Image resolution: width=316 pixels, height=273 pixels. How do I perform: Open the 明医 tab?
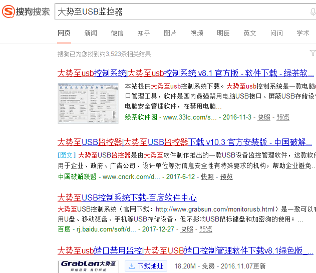223,33
